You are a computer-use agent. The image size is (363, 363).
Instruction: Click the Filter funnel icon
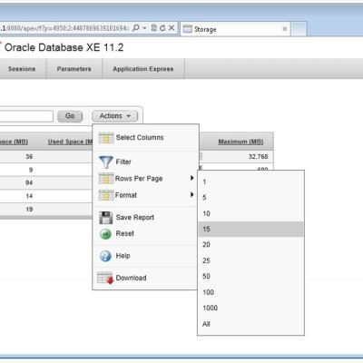106,162
